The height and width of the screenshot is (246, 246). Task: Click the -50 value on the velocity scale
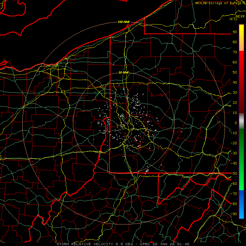[x=234, y=174]
